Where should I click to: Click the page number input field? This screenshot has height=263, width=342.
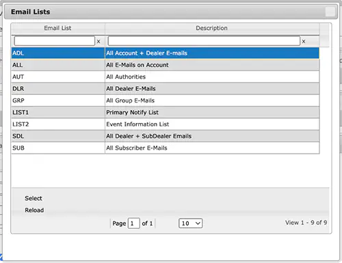(x=134, y=223)
